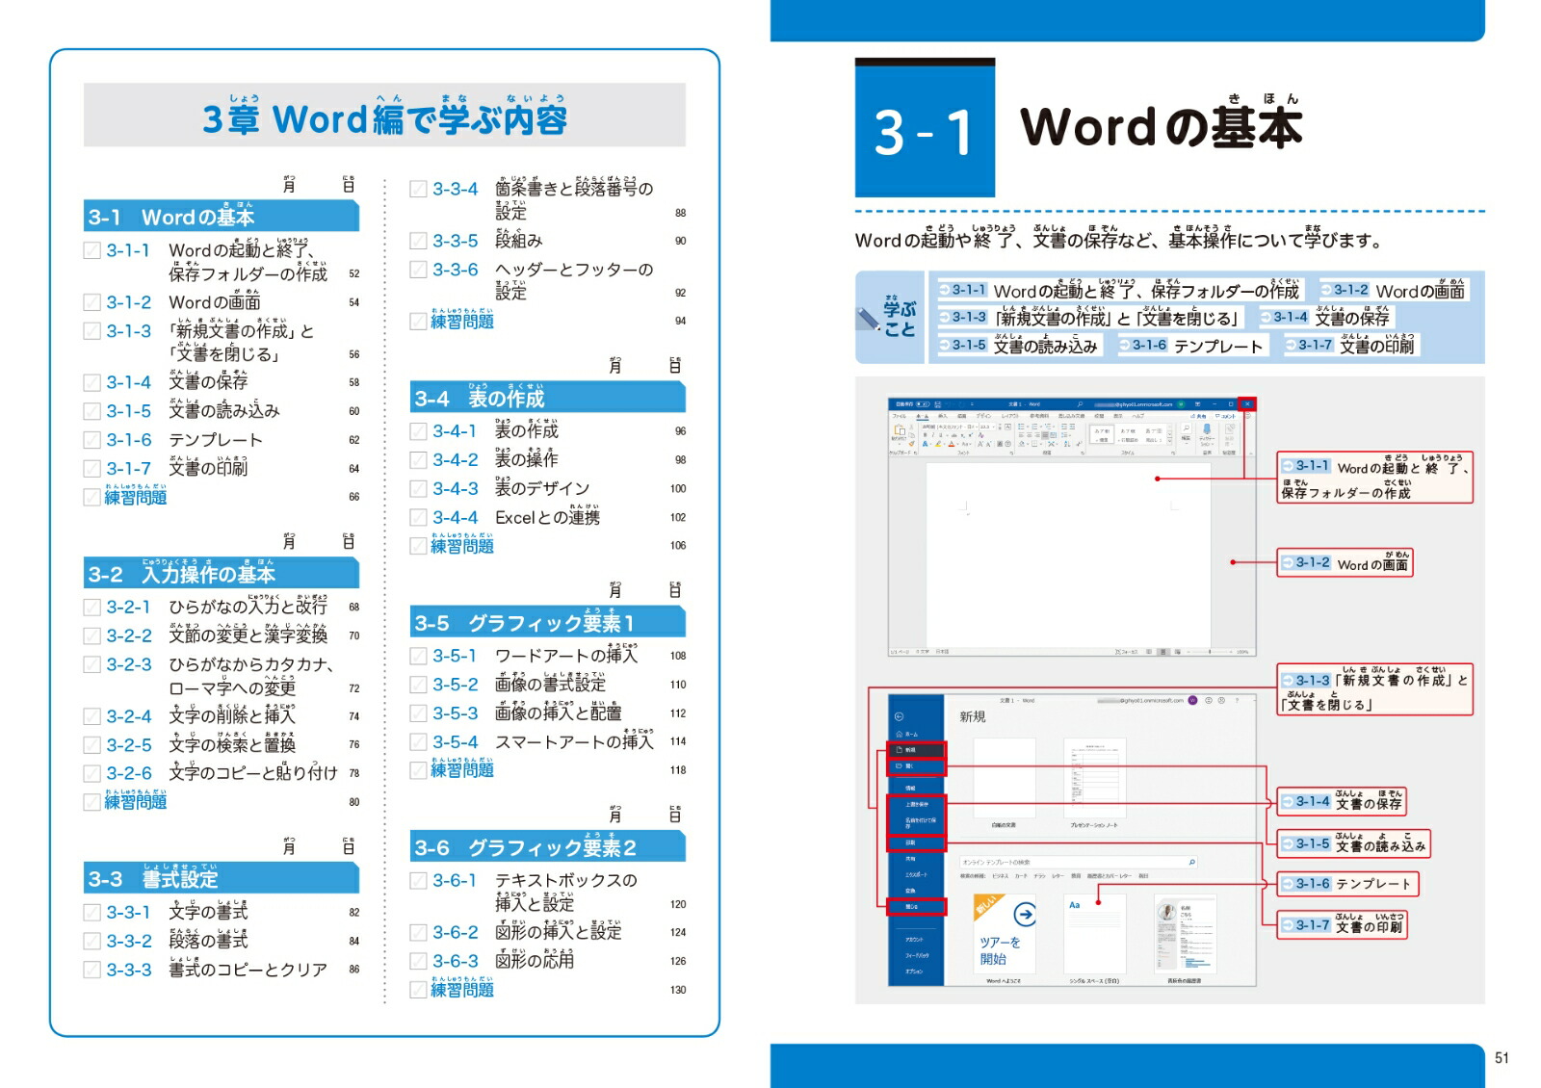Click the 検索 find icon in the ribbon
Screen dimensions: 1541x1088
[1186, 428]
